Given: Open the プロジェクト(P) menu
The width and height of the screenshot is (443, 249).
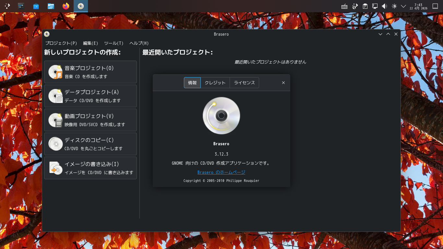Looking at the screenshot, I should [61, 43].
